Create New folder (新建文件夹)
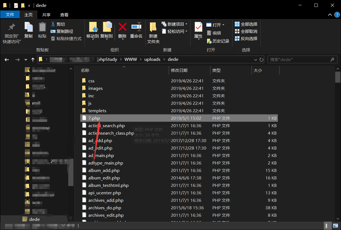The width and height of the screenshot is (341, 230). point(153,33)
